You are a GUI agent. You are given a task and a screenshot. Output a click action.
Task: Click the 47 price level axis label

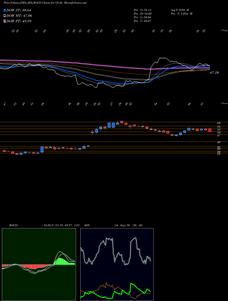(x=218, y=135)
